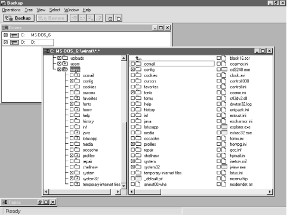The width and height of the screenshot is (287, 215).
Task: Click the file list horizontal scroll right arrow
Action: pos(270,192)
